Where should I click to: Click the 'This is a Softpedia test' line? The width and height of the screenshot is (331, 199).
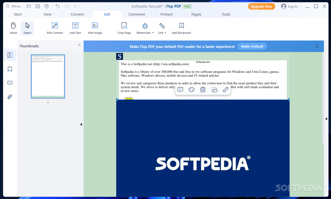155,64
